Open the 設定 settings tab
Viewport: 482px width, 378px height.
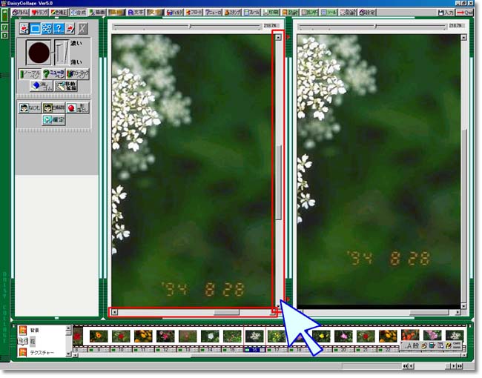coord(367,13)
